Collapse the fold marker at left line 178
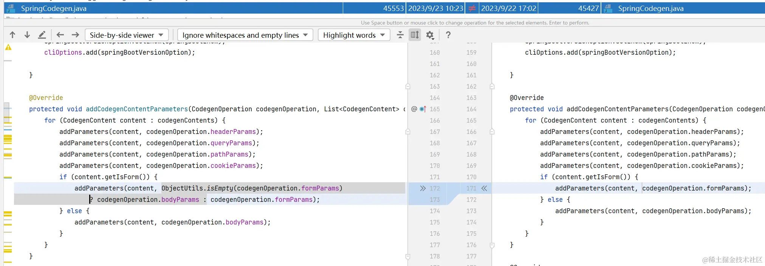 coord(408,257)
